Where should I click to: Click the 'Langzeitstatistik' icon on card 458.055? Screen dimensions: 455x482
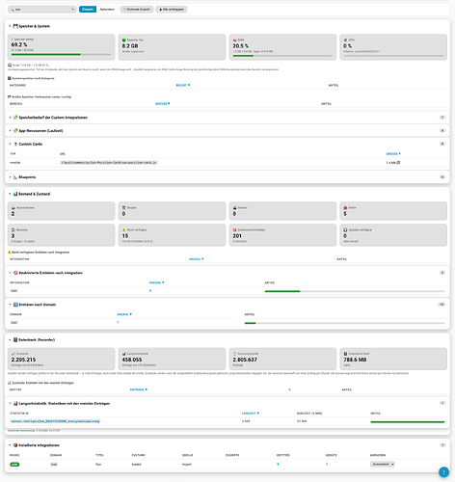point(124,354)
